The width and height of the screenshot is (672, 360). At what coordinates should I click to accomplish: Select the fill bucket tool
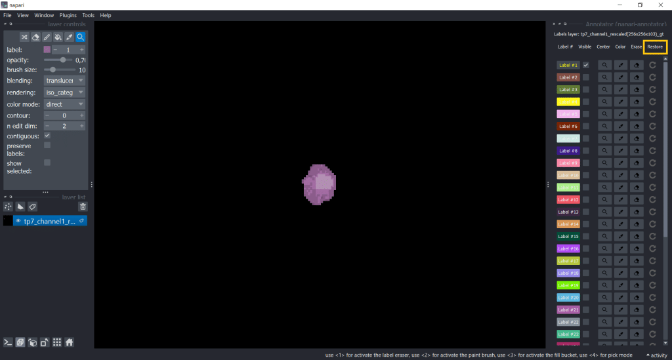pyautogui.click(x=58, y=37)
